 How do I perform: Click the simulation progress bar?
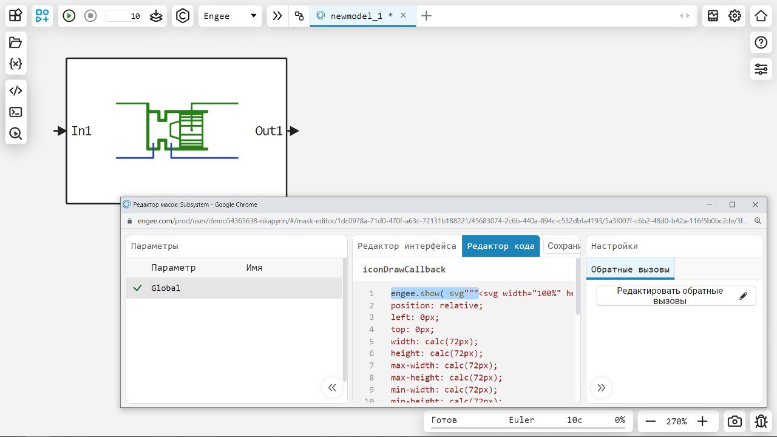point(528,429)
